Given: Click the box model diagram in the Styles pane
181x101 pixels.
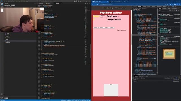Looking at the screenshot, I should [x=169, y=54].
